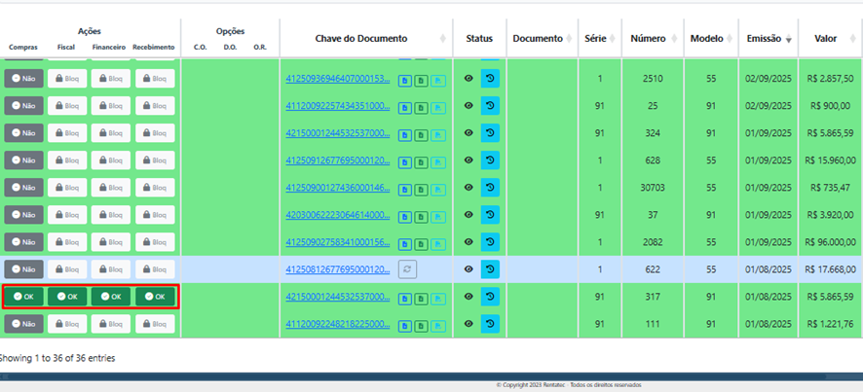This screenshot has width=863, height=392.
Task: Open document key link 4125081267769500012
Action: point(337,269)
